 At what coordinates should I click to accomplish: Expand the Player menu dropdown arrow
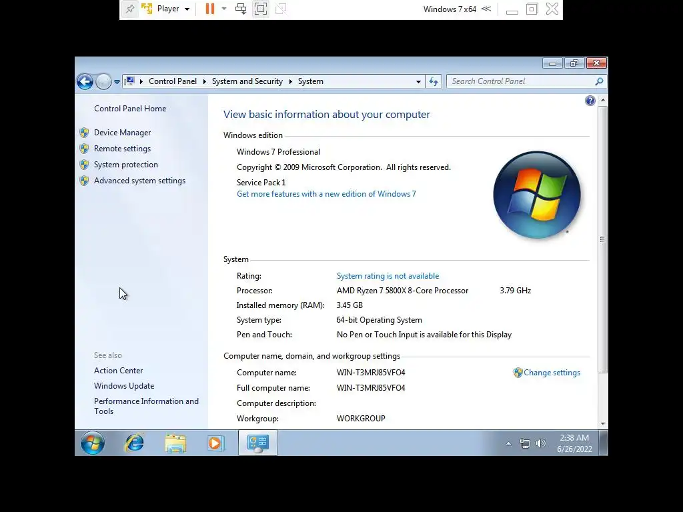(x=187, y=9)
